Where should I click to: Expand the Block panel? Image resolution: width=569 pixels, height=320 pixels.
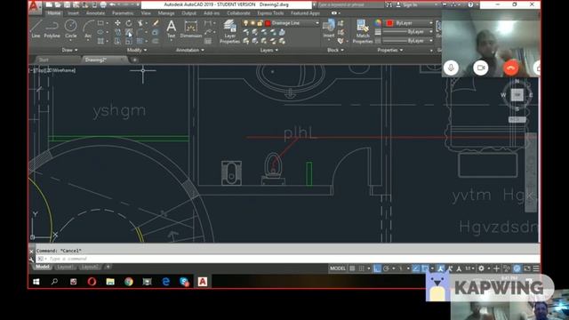(335, 50)
